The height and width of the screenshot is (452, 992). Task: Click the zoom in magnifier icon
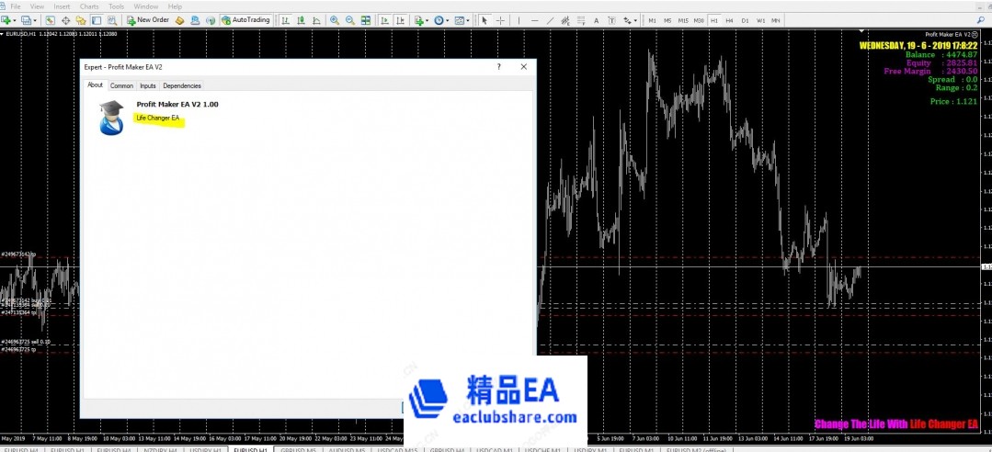tap(334, 19)
